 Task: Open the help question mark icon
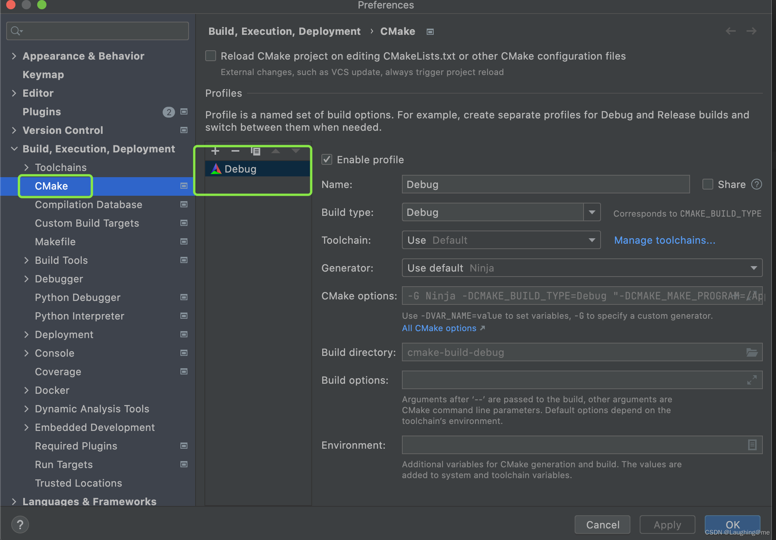coord(20,524)
